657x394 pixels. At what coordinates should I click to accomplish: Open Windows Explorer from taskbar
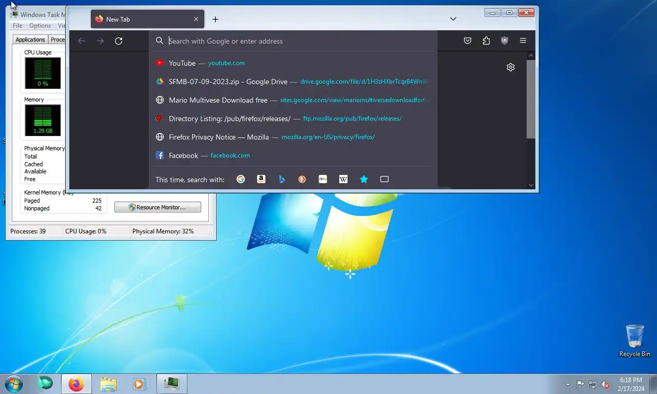[x=108, y=384]
